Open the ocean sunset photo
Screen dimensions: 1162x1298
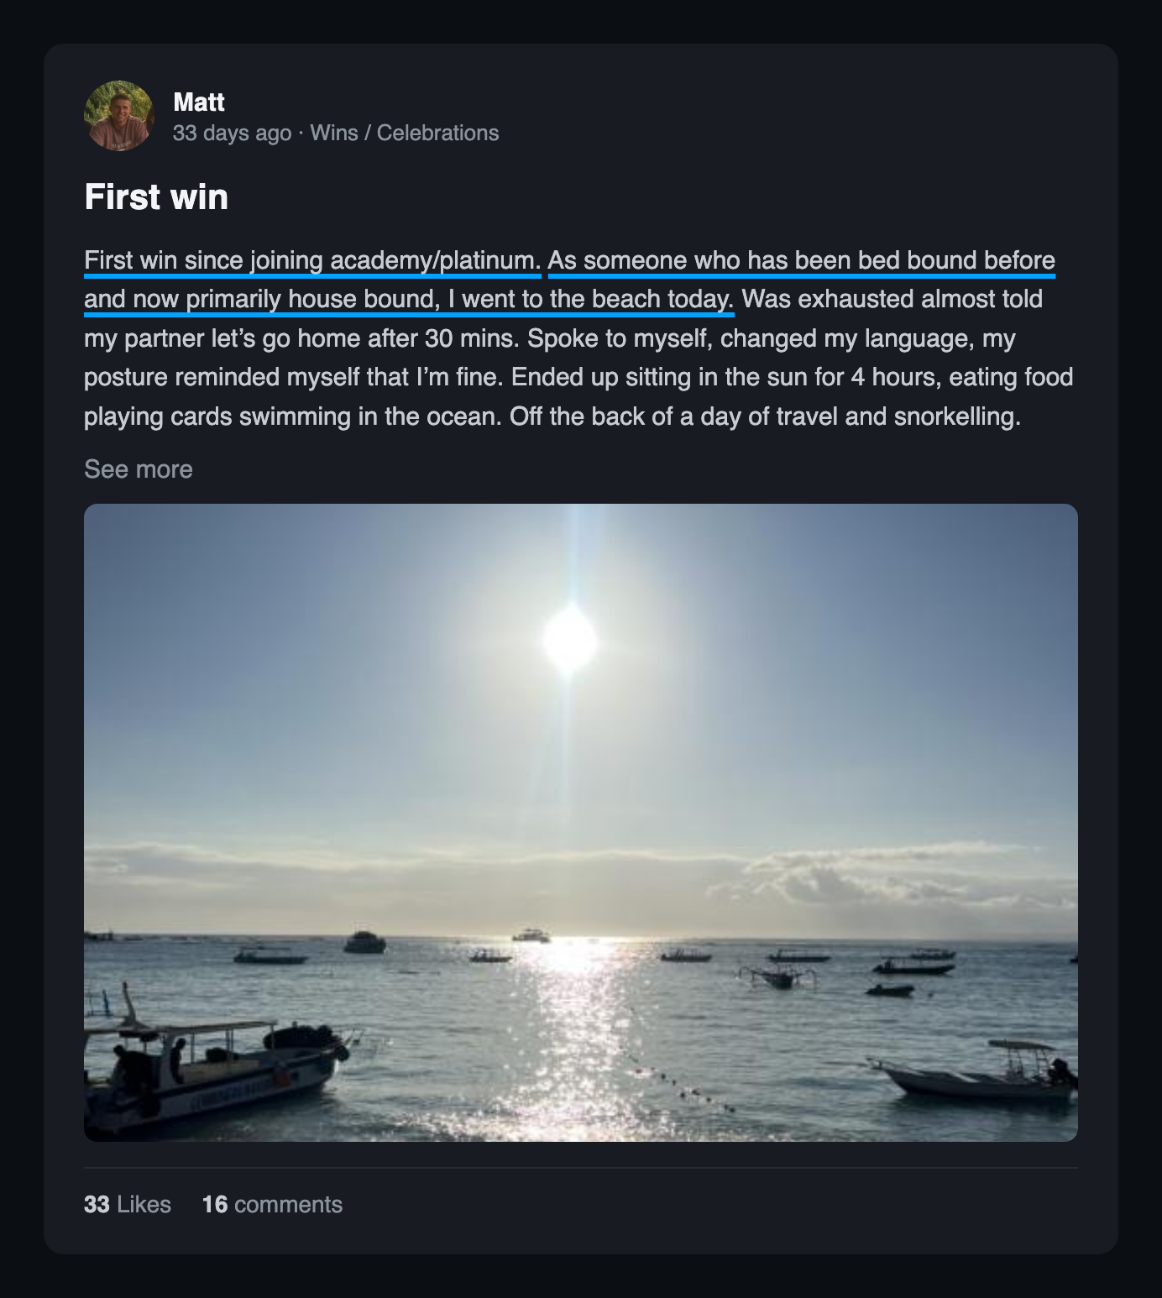click(x=581, y=822)
